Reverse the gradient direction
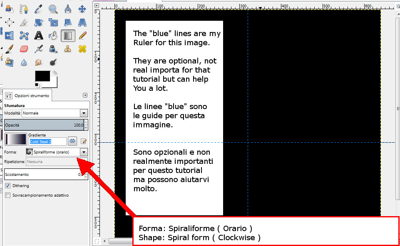400x246 pixels. tap(72, 141)
